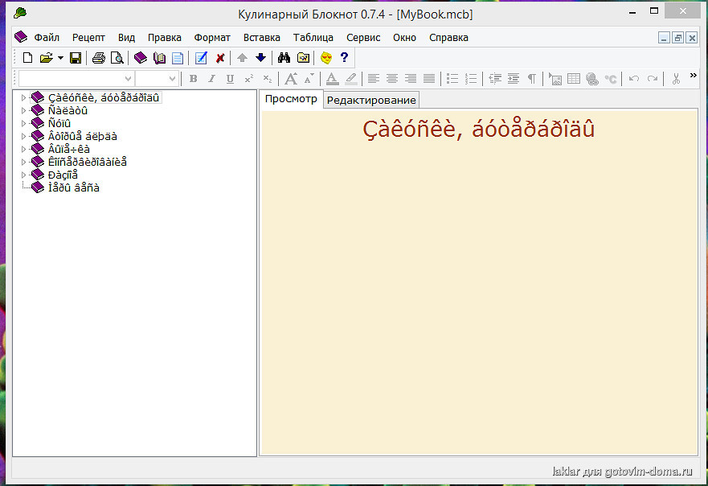
Task: Cut the selection with the scissors icon
Action: [676, 79]
